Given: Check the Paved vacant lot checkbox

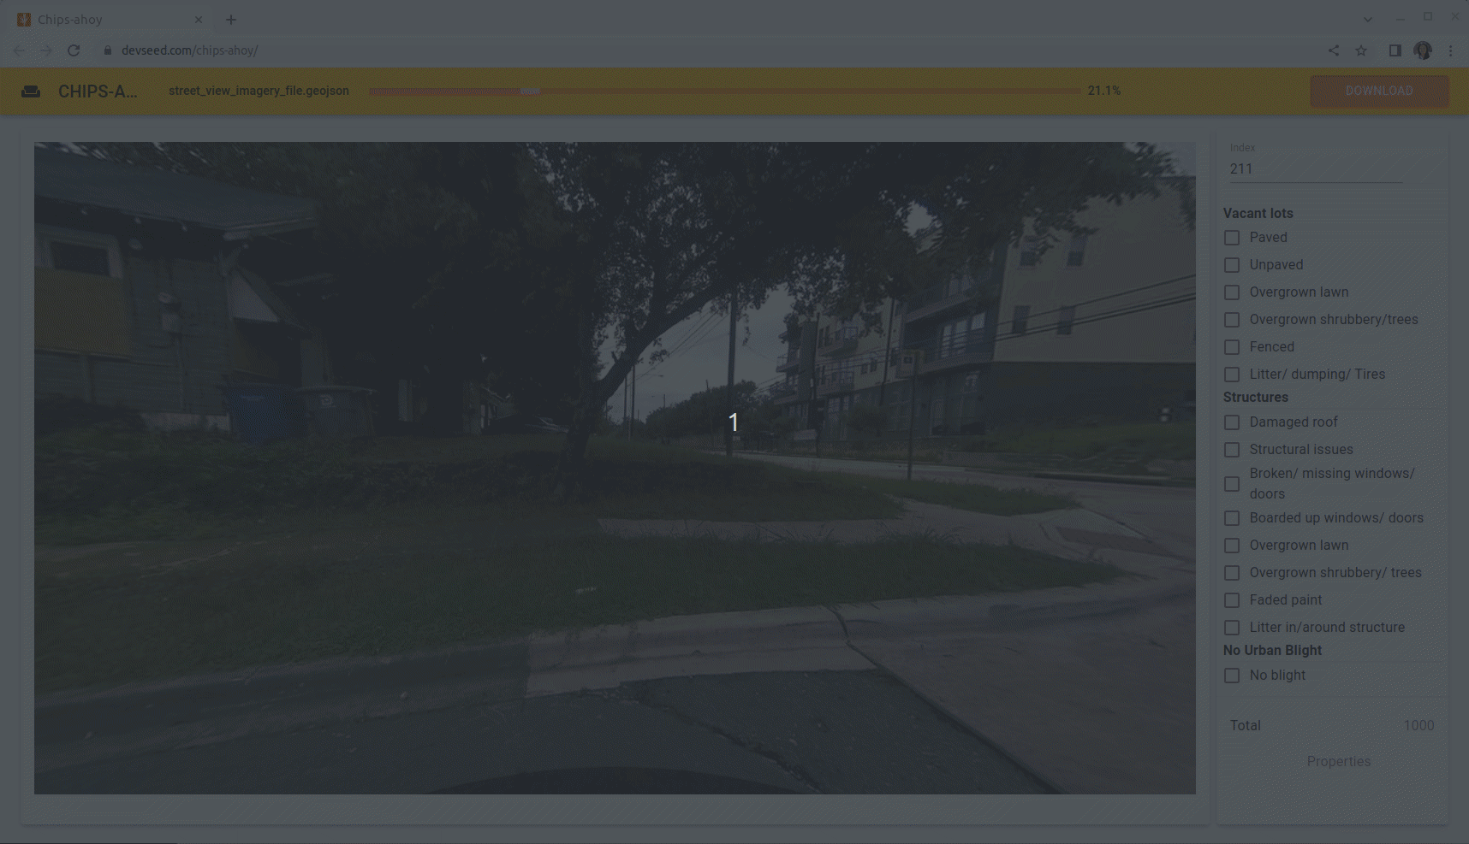Looking at the screenshot, I should [1232, 238].
